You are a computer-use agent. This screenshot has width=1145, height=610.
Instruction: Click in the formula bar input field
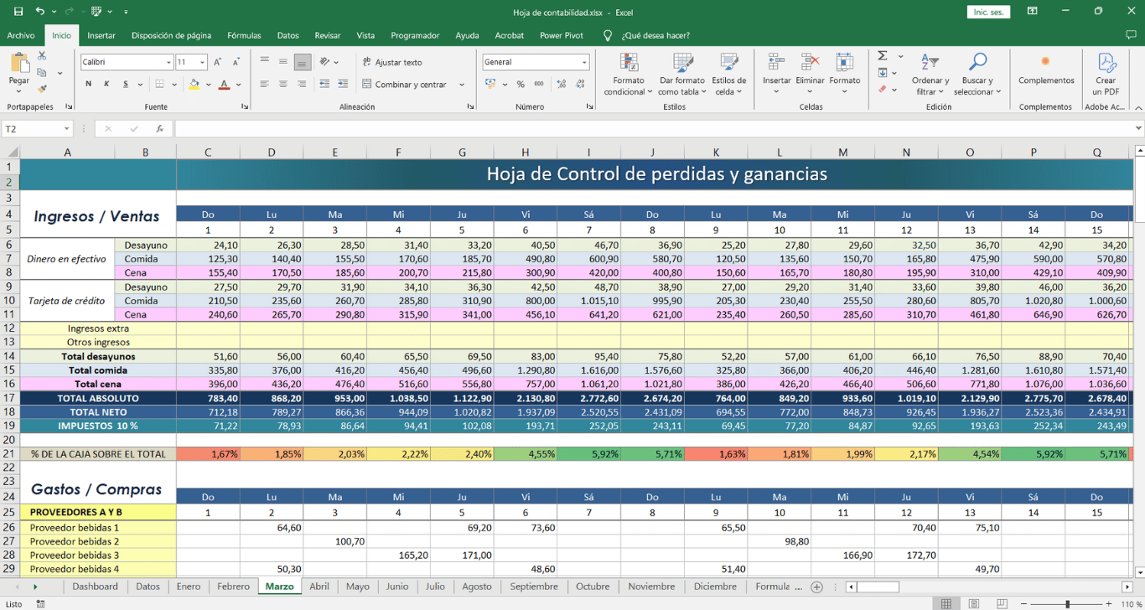tap(654, 129)
